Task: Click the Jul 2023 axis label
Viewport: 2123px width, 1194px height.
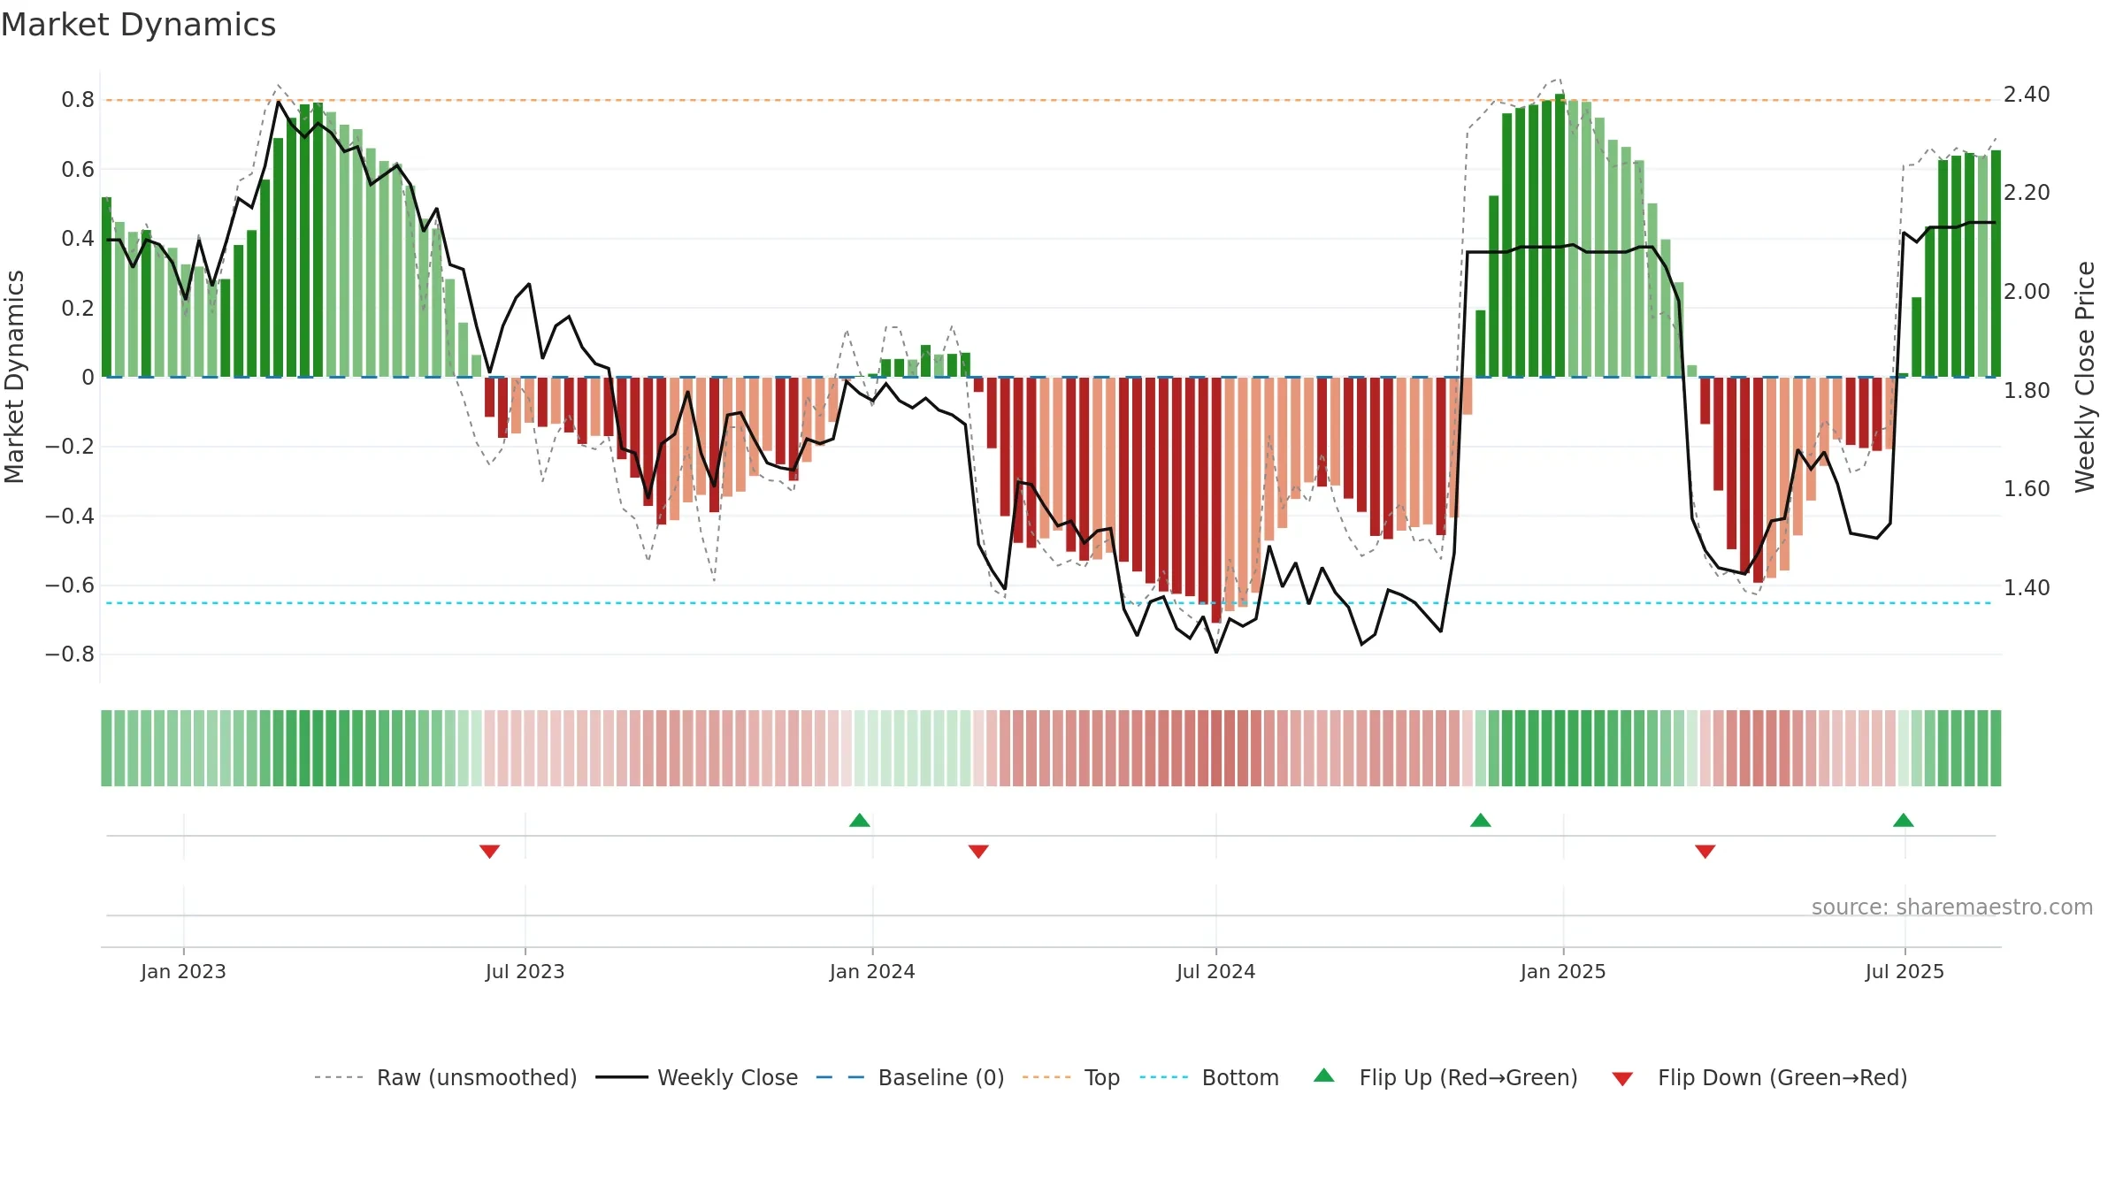Action: pyautogui.click(x=525, y=971)
